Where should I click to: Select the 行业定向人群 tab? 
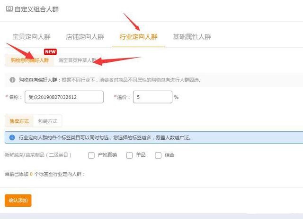[138, 37]
